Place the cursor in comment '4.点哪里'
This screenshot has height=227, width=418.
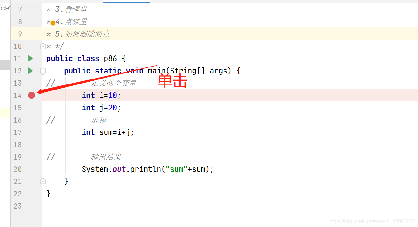pos(71,22)
